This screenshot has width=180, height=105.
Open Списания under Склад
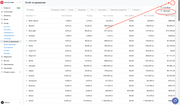pyautogui.click(x=7, y=38)
